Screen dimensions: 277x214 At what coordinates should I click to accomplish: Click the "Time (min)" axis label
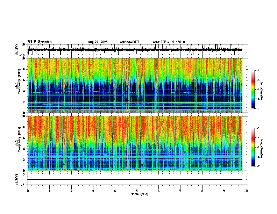[140, 194]
